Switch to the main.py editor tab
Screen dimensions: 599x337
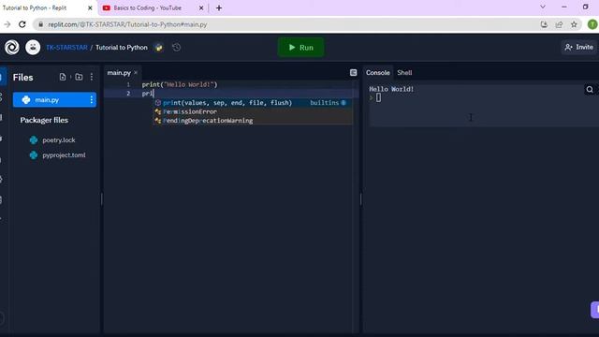(x=119, y=73)
